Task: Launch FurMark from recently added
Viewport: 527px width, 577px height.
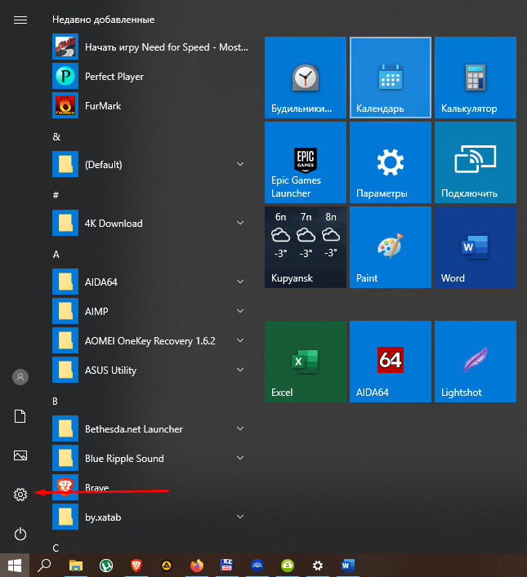Action: pyautogui.click(x=151, y=105)
